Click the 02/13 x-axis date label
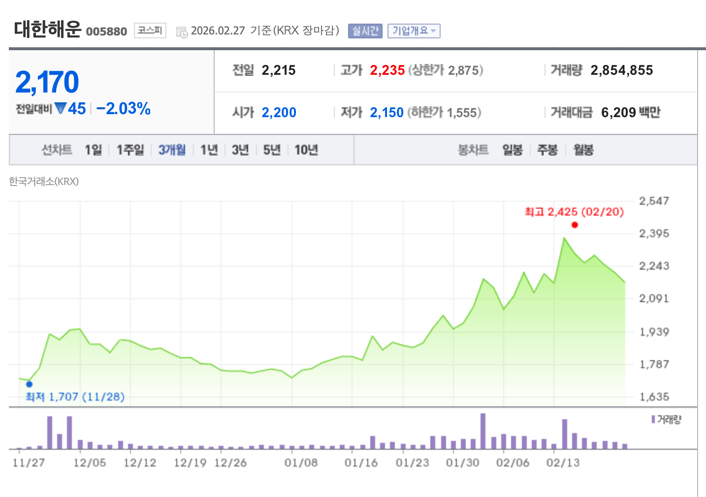The height and width of the screenshot is (497, 706). click(x=563, y=463)
